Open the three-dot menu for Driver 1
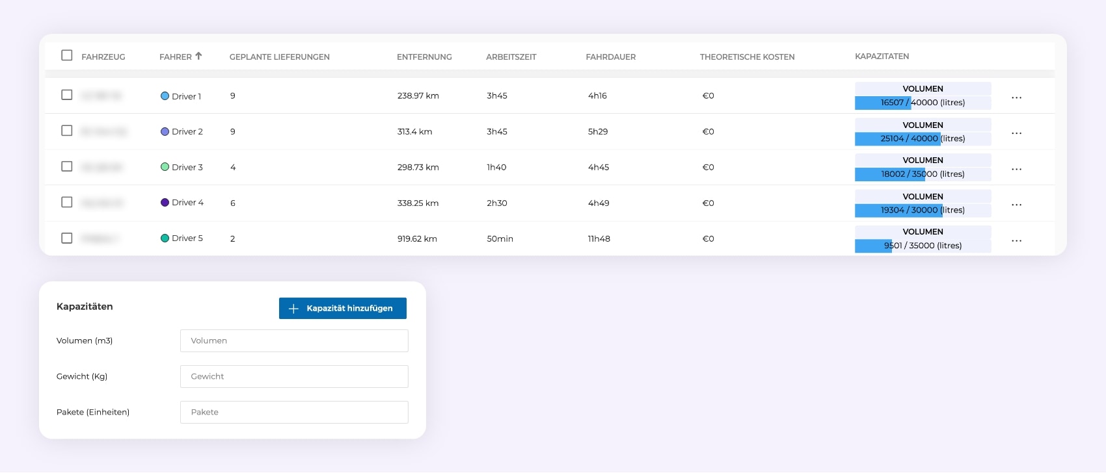The width and height of the screenshot is (1106, 473). [x=1016, y=97]
